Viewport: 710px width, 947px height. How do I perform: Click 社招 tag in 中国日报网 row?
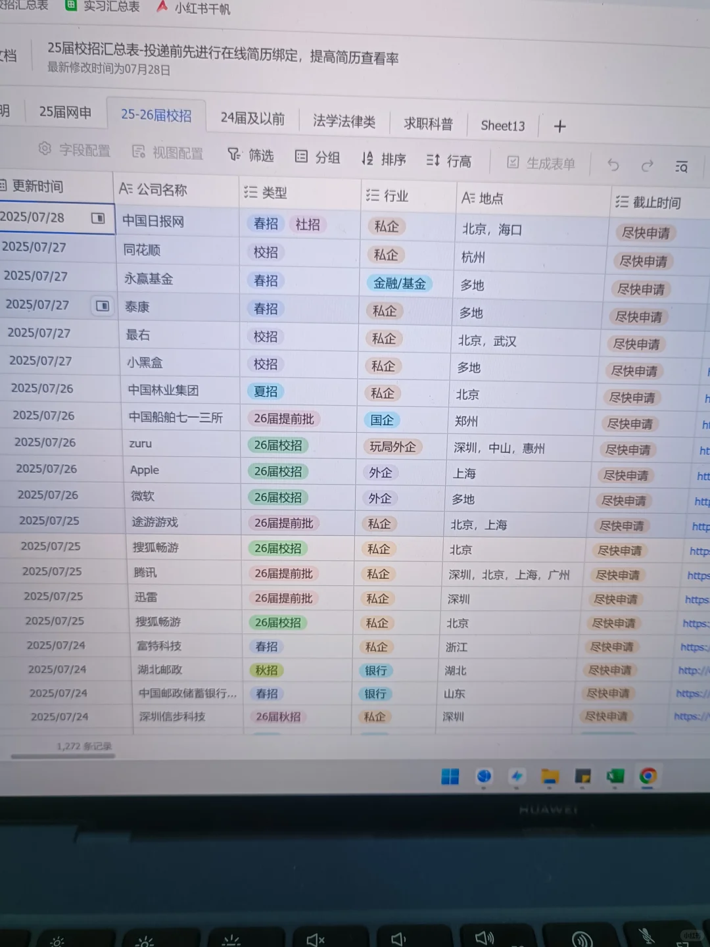click(x=308, y=224)
